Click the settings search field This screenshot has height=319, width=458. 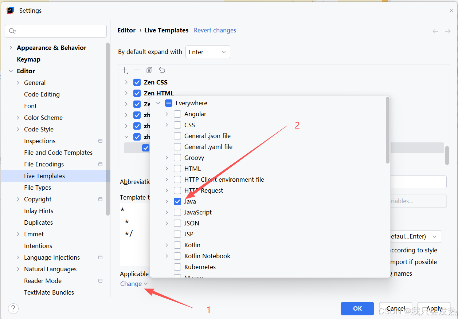(56, 31)
